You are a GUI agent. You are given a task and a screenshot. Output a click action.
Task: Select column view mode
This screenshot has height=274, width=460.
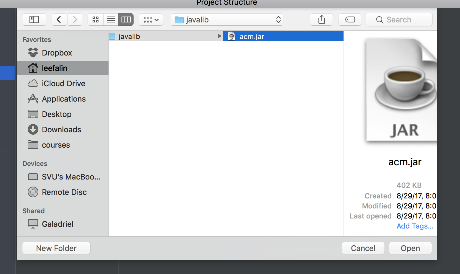[126, 20]
